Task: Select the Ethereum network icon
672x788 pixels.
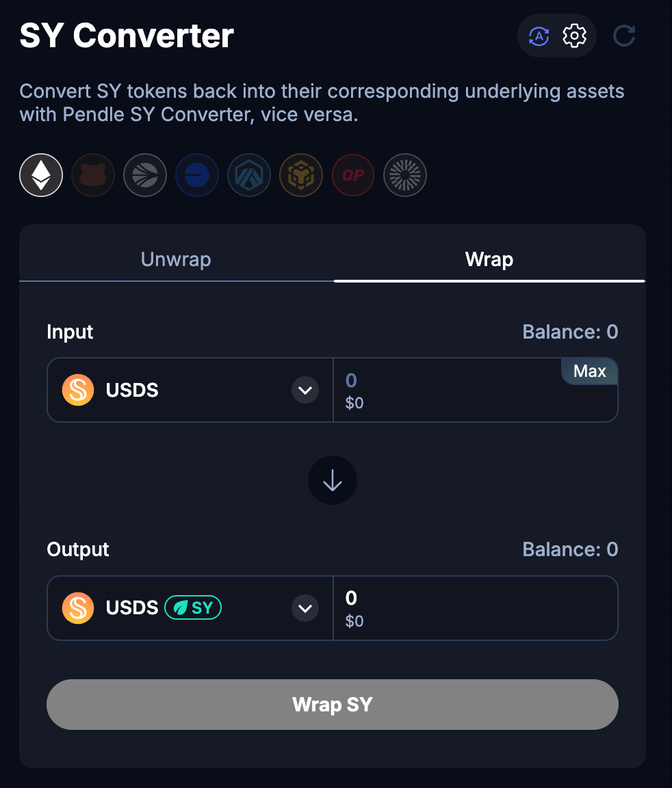Action: coord(41,175)
